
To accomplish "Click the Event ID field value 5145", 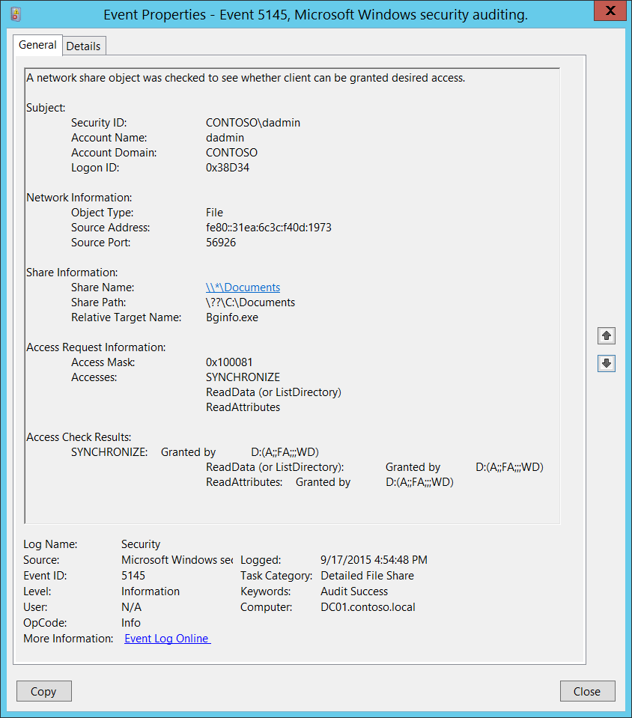I will point(133,576).
